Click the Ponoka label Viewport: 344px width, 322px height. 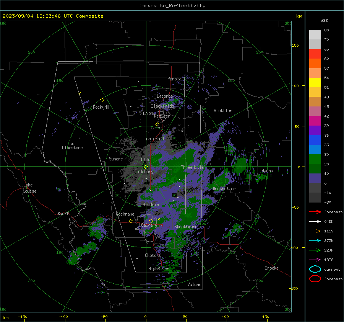point(174,79)
